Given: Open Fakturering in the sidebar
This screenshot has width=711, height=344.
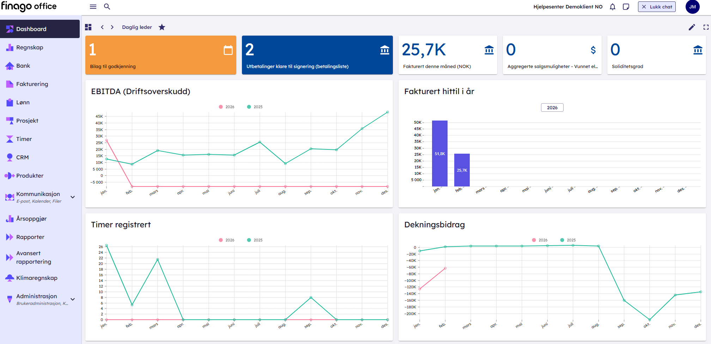Looking at the screenshot, I should coord(32,84).
